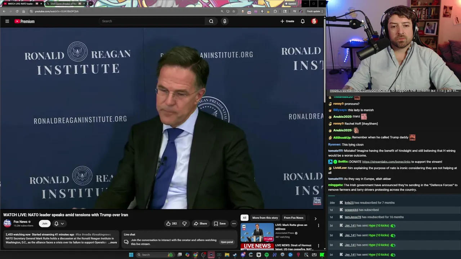This screenshot has height=259, width=461.
Task: Click Open panel for live chat
Action: [227, 242]
